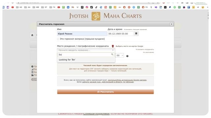
Task: Open the black Patreon bookmark icon
Action: pos(82,7)
